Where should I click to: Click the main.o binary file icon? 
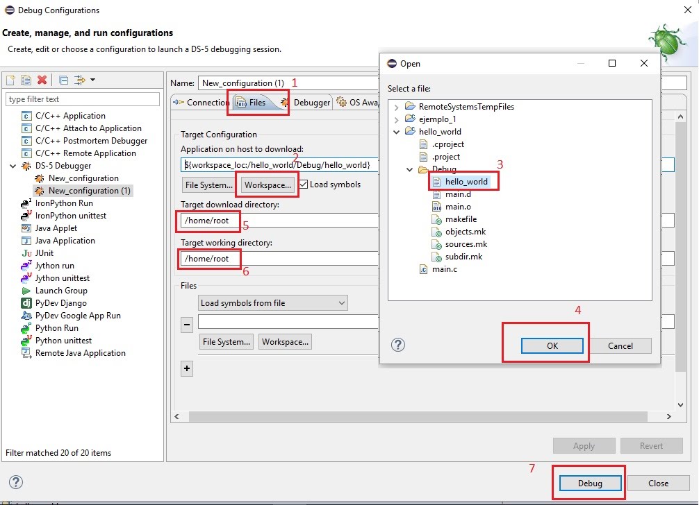[x=437, y=207]
